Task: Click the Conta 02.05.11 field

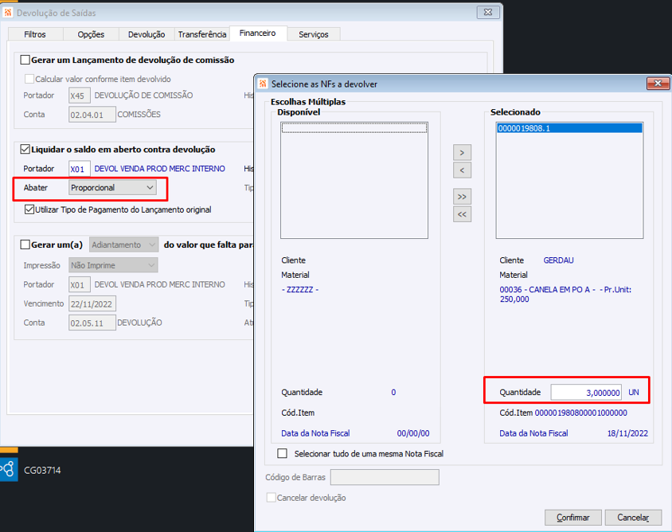Action: pyautogui.click(x=92, y=323)
